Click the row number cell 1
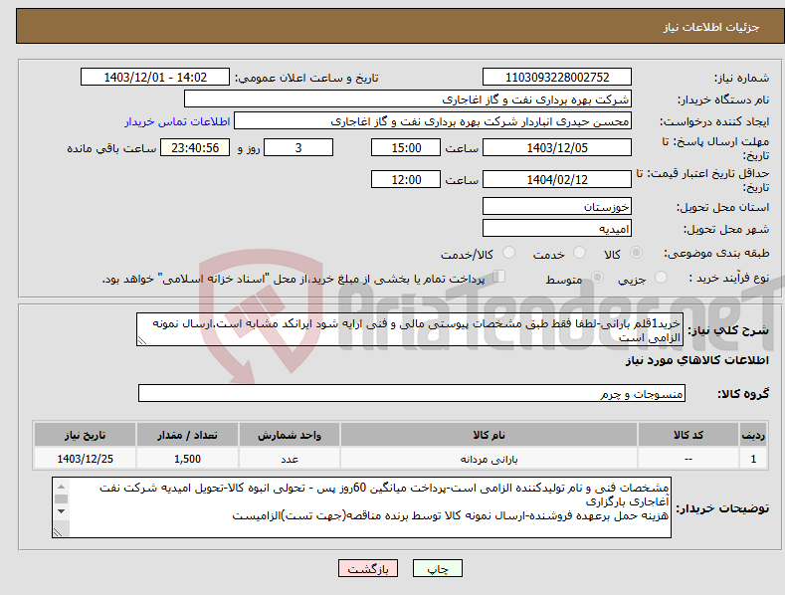 coord(753,459)
